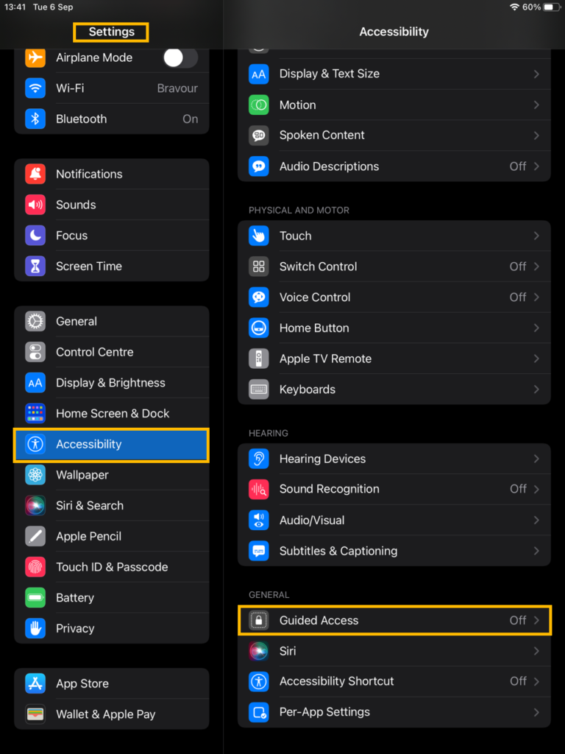This screenshot has height=754, width=565.
Task: Tap the Sound Recognition waveform icon
Action: (258, 489)
